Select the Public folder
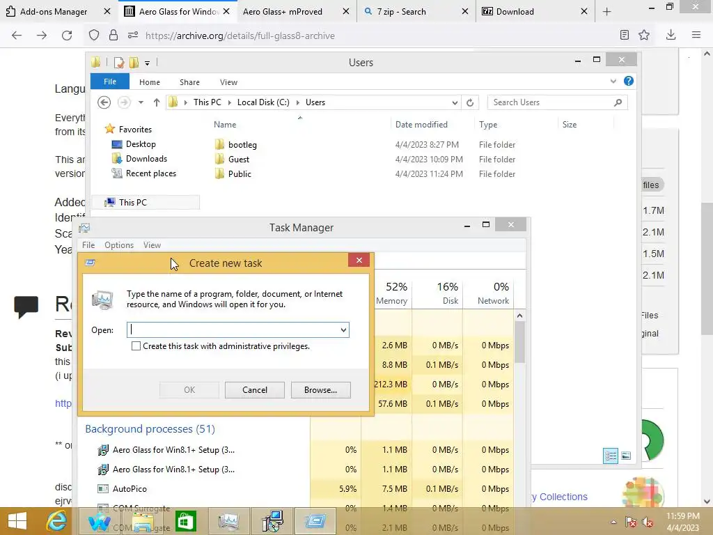Image resolution: width=713 pixels, height=535 pixels. (x=240, y=173)
